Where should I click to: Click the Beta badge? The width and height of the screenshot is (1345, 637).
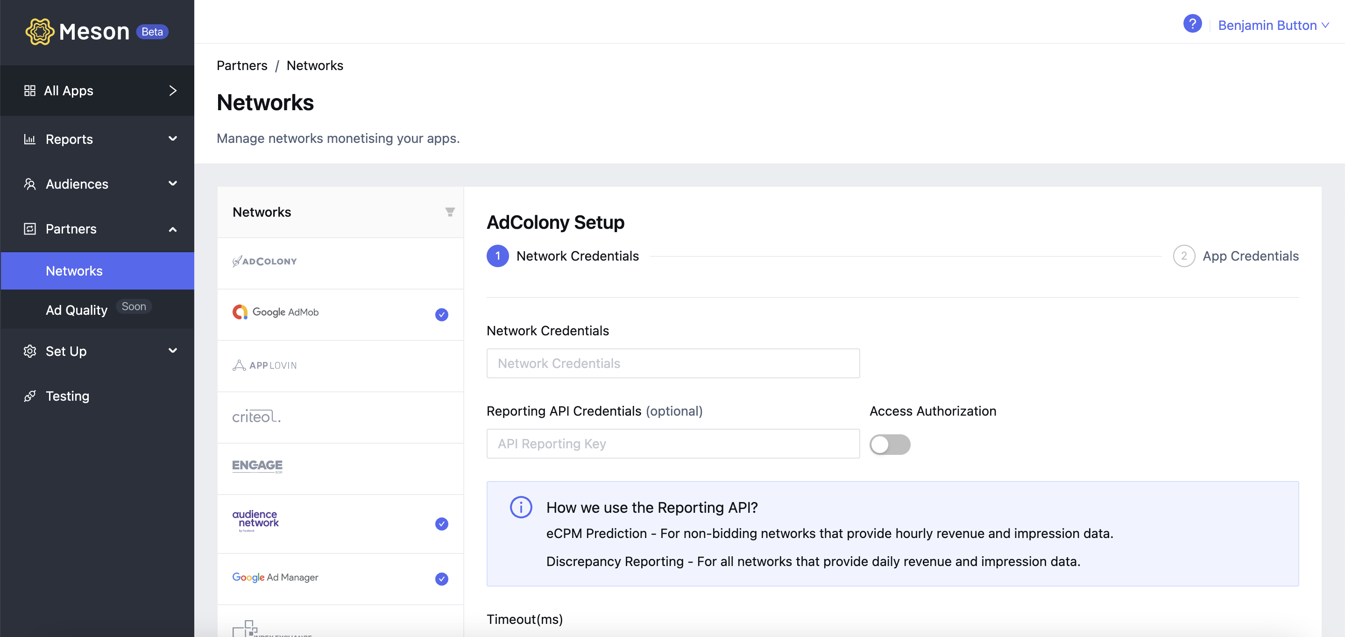[152, 31]
